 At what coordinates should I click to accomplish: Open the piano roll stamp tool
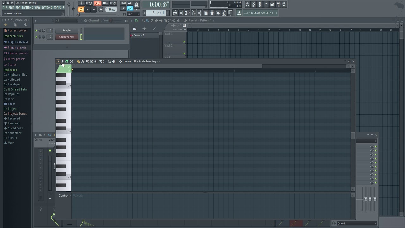pyautogui.click(x=71, y=61)
